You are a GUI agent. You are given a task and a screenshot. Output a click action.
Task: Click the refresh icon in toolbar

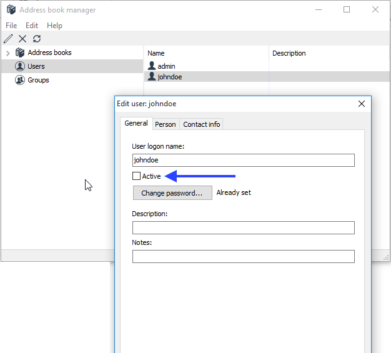pyautogui.click(x=37, y=39)
